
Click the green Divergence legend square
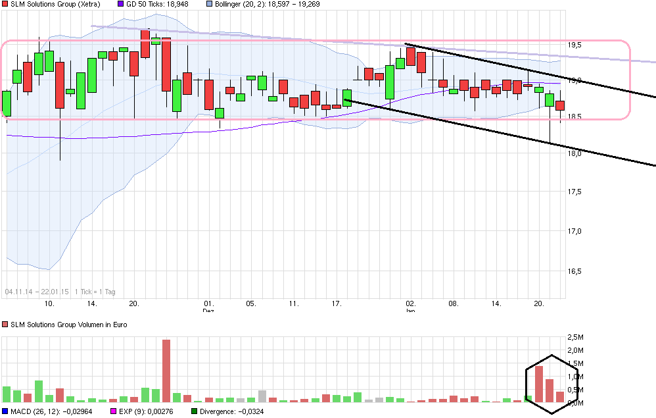(194, 411)
